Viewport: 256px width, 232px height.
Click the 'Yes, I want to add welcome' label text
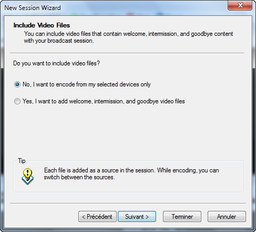click(104, 101)
